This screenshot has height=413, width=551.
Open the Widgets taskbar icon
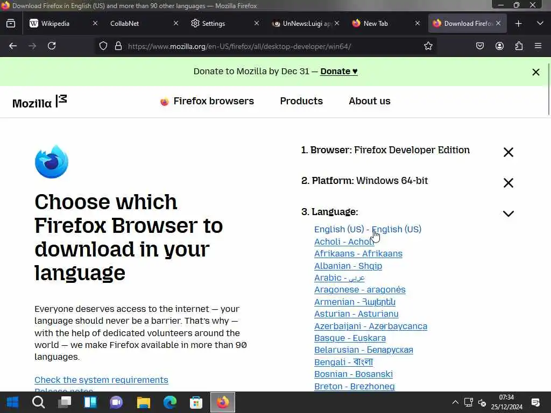pyautogui.click(x=90, y=402)
